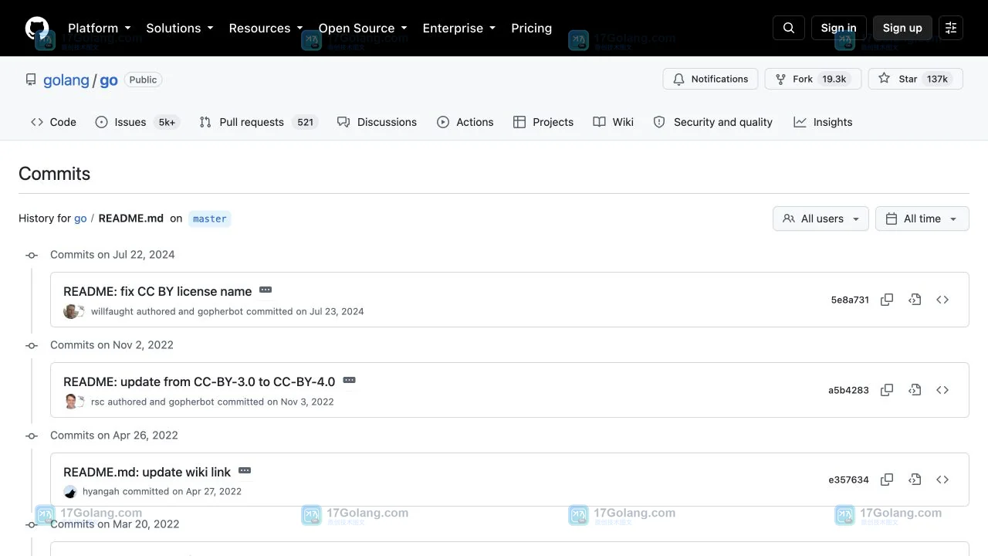Open the master branch label

pos(210,219)
